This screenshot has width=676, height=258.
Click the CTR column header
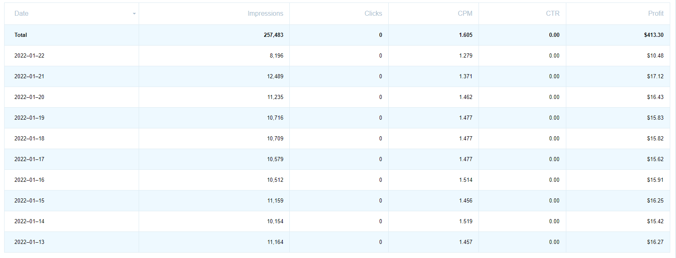coord(553,14)
